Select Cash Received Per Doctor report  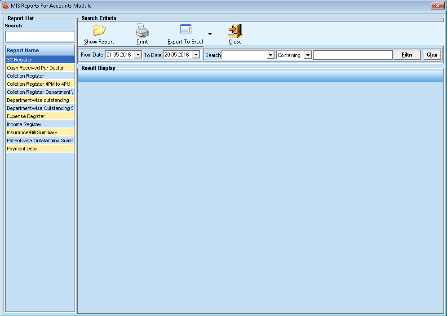40,68
